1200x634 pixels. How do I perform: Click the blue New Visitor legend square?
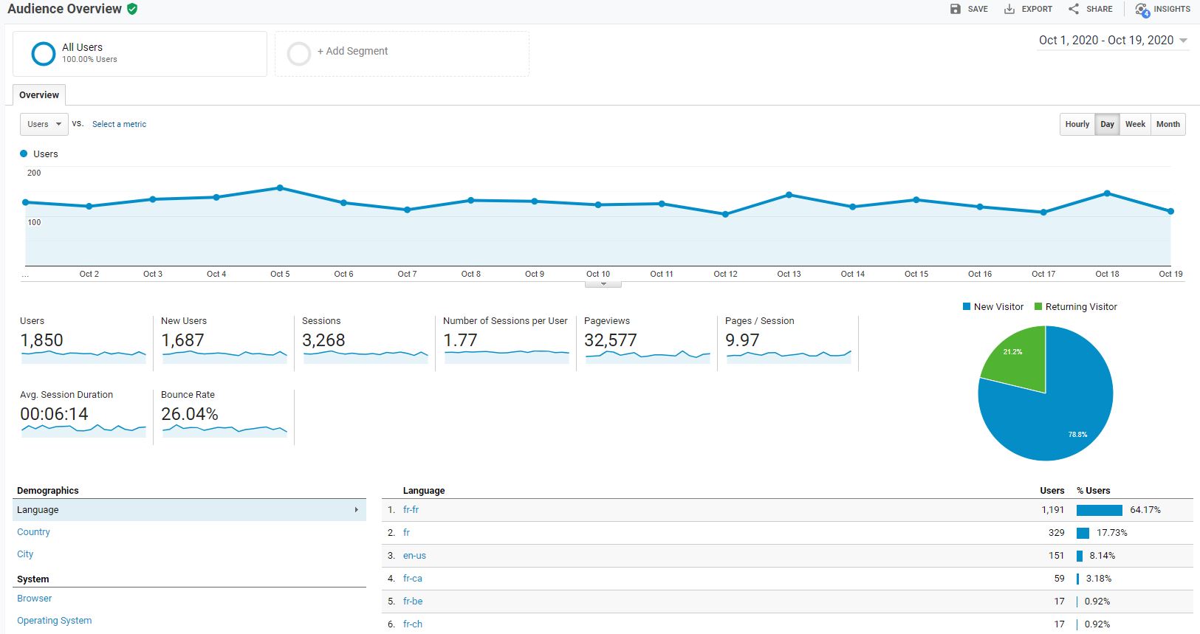(967, 307)
